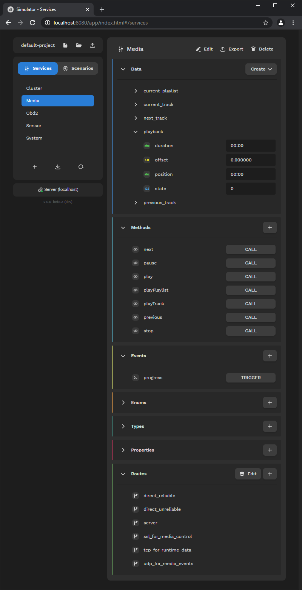The image size is (302, 590).
Task: Click the New project file icon in header
Action: tap(65, 45)
